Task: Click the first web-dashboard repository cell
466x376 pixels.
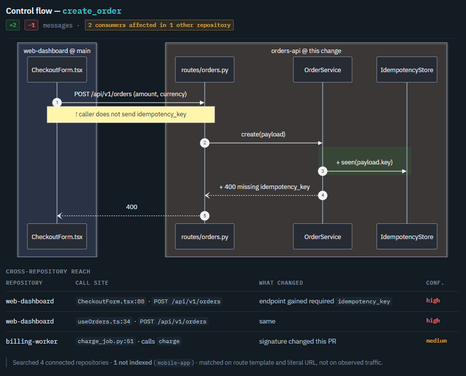Action: (x=30, y=301)
